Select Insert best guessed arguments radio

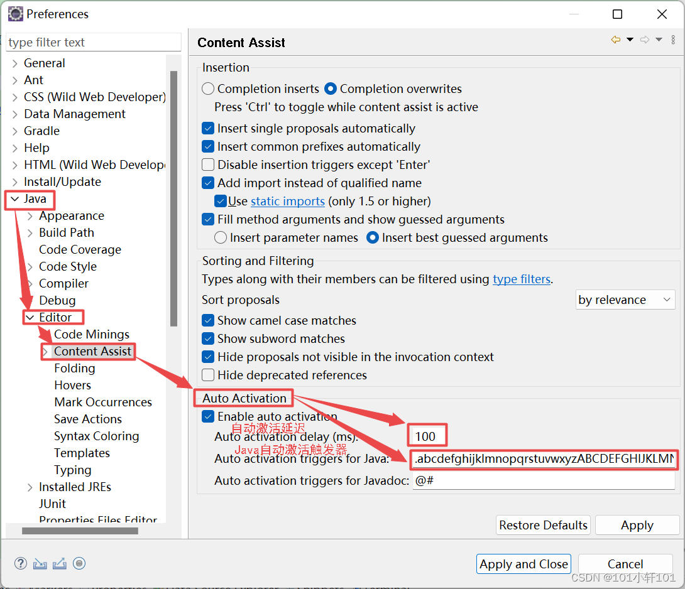coord(373,237)
